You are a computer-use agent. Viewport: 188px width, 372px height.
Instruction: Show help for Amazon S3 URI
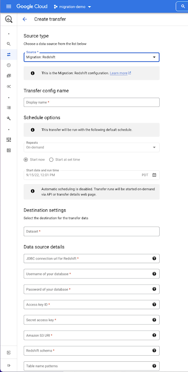(x=154, y=335)
